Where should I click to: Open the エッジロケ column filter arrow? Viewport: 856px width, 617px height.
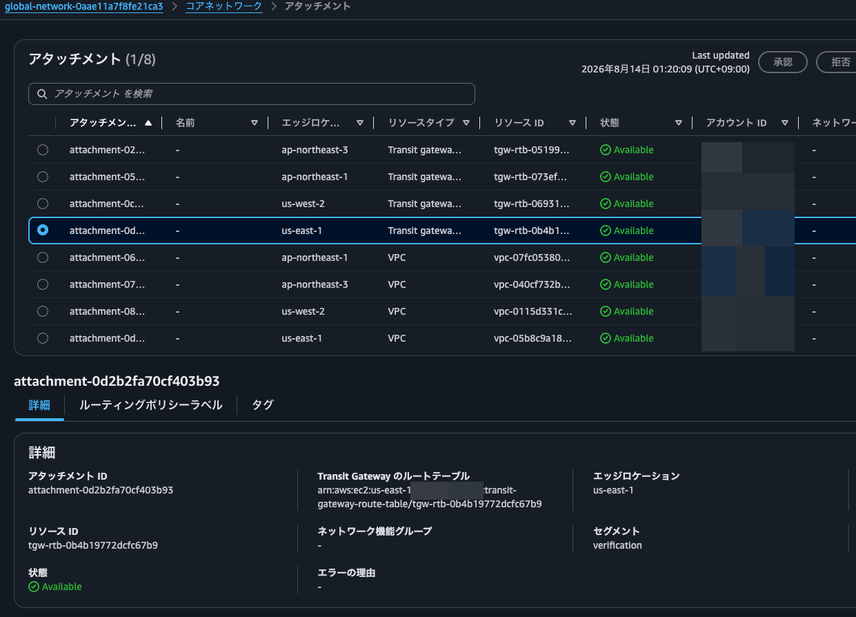pos(360,123)
